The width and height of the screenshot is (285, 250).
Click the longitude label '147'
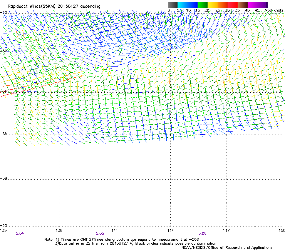(226, 230)
